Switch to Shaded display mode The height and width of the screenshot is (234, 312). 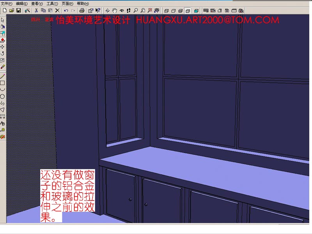[x=181, y=11]
